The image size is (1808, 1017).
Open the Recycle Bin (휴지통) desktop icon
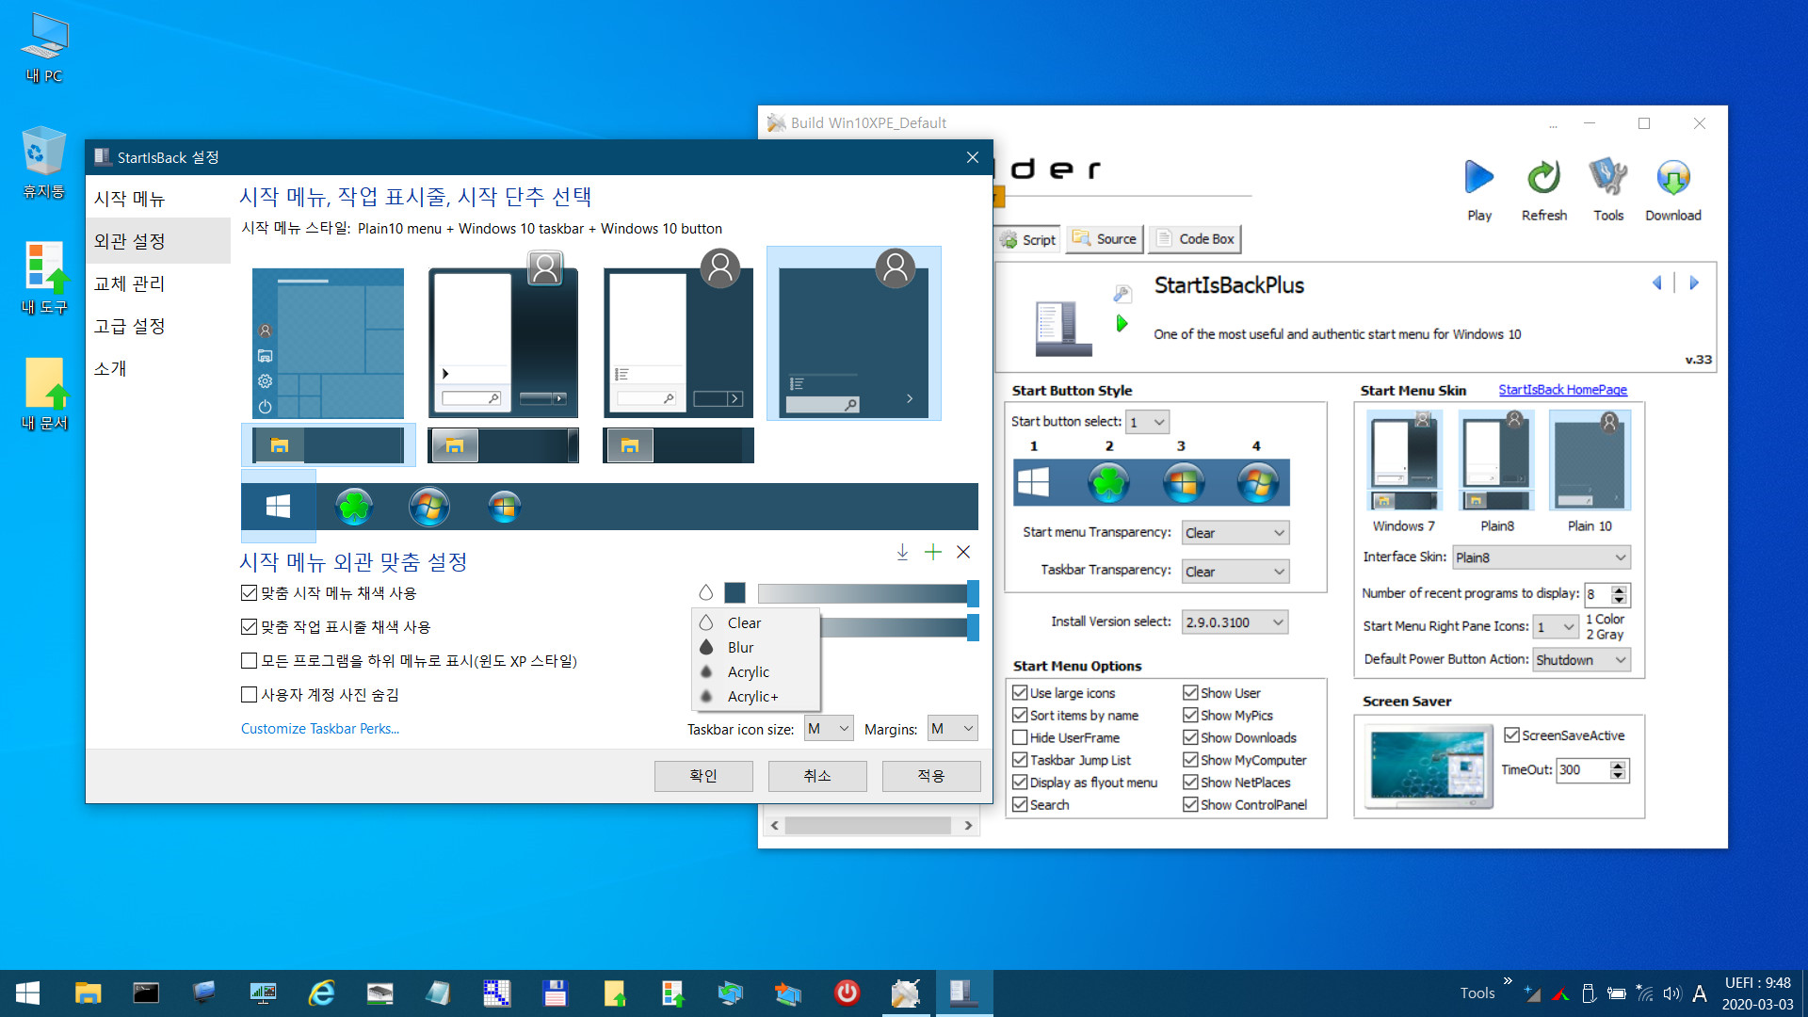44,162
